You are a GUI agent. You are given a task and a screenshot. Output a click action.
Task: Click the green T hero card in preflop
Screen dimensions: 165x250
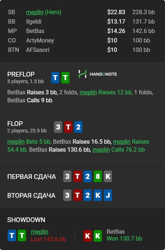click(x=65, y=78)
